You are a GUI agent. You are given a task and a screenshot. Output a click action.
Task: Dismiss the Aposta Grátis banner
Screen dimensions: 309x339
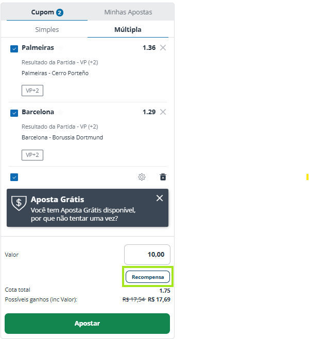[160, 198]
